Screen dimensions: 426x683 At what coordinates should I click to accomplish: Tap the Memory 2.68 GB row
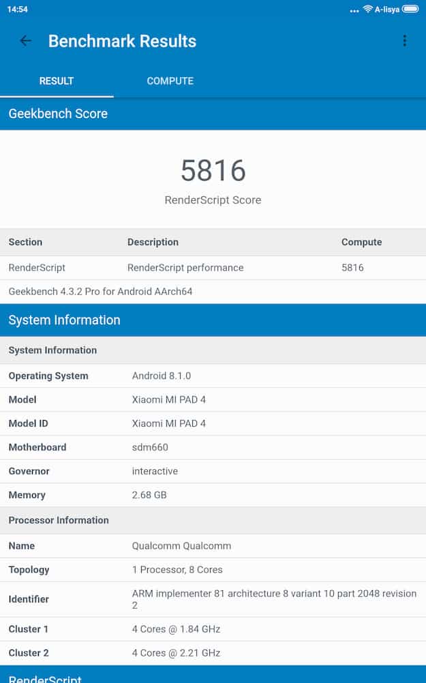(x=213, y=495)
